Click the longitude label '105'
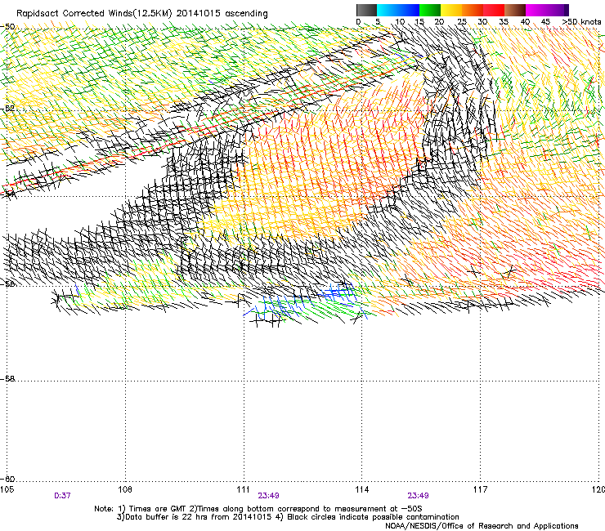 pyautogui.click(x=7, y=489)
